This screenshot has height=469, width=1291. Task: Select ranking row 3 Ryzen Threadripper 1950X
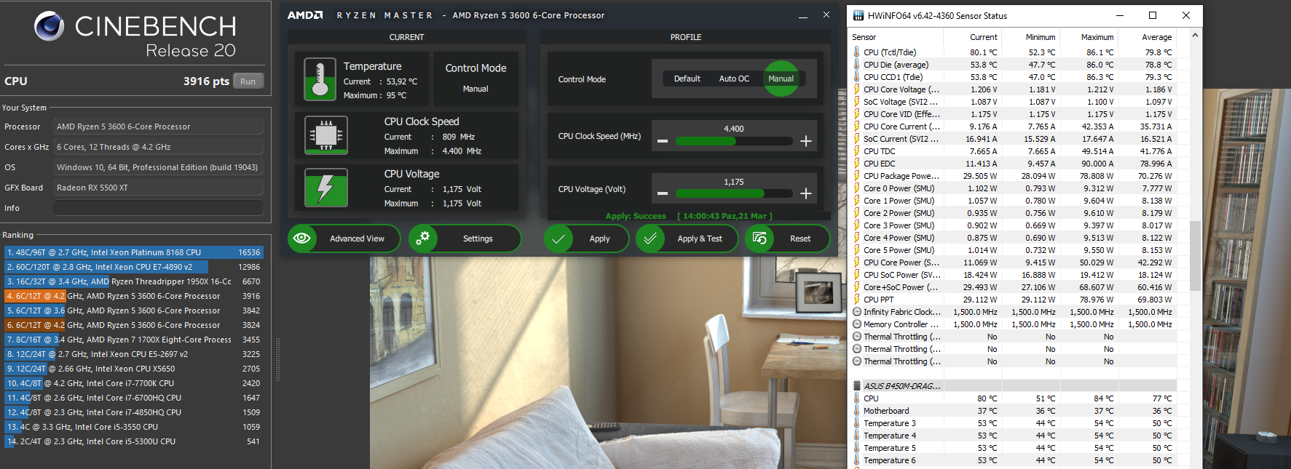tap(134, 281)
